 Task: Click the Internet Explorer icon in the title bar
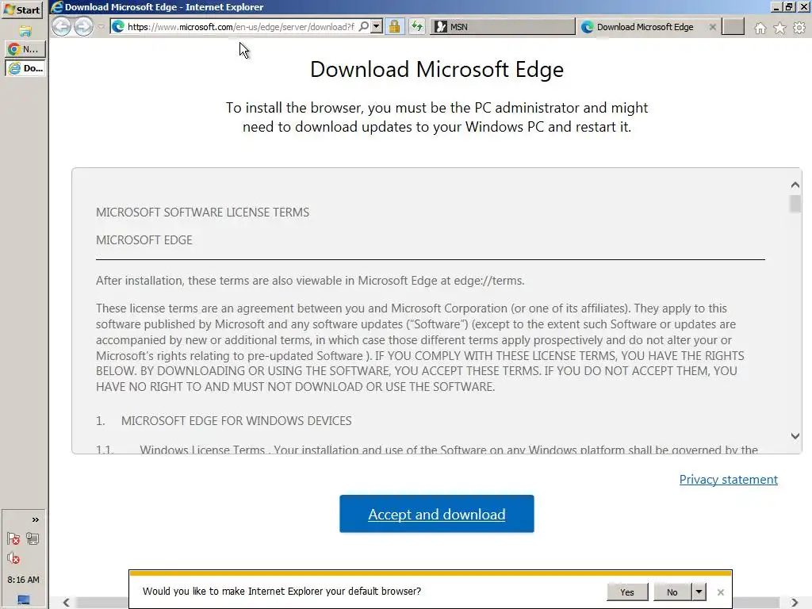tap(56, 6)
